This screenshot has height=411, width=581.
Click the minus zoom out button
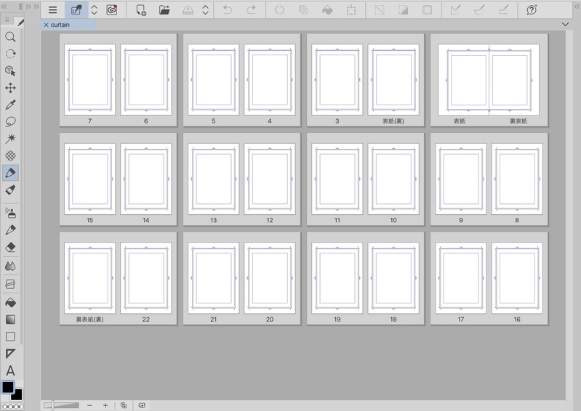(89, 405)
